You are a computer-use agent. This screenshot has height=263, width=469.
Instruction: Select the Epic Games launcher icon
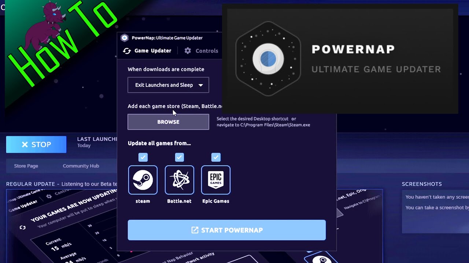(x=216, y=180)
